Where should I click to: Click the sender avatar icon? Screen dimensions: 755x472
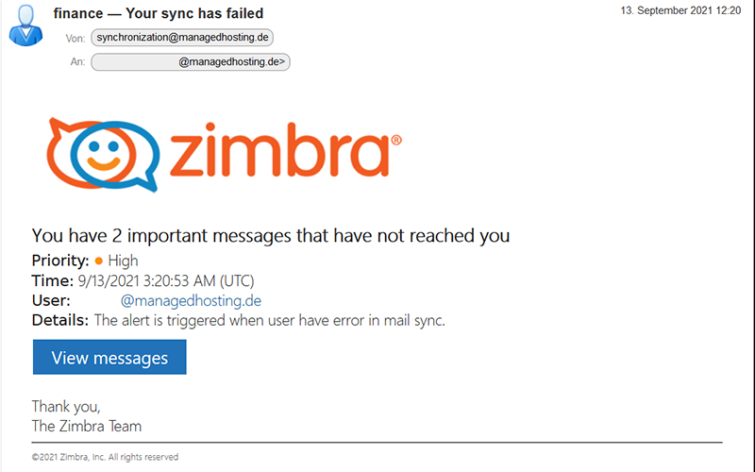(25, 25)
